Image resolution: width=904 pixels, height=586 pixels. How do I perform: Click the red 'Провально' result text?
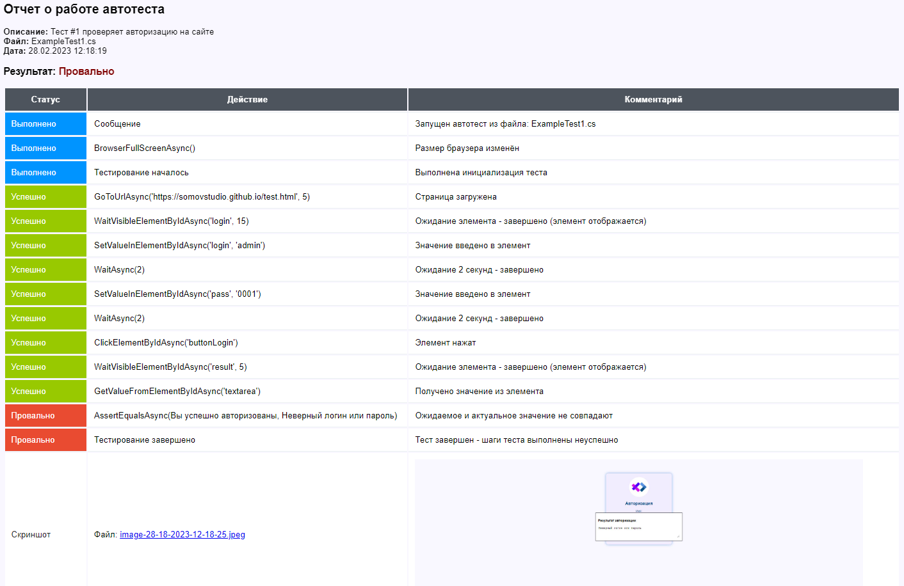click(x=86, y=72)
